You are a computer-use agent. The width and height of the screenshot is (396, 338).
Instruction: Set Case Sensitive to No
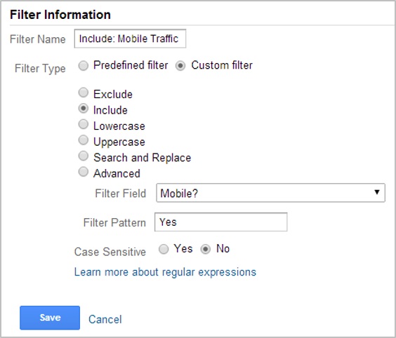(x=205, y=249)
